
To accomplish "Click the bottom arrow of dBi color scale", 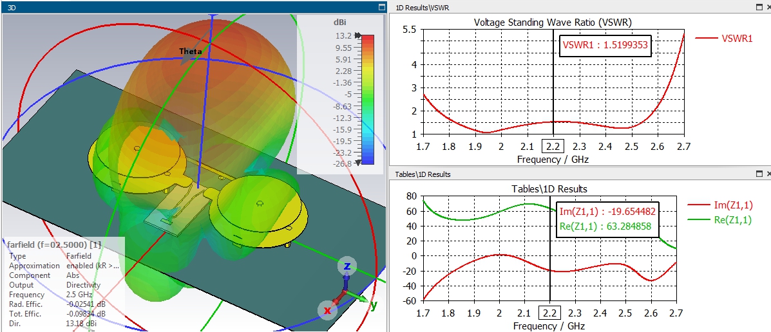I will click(358, 163).
